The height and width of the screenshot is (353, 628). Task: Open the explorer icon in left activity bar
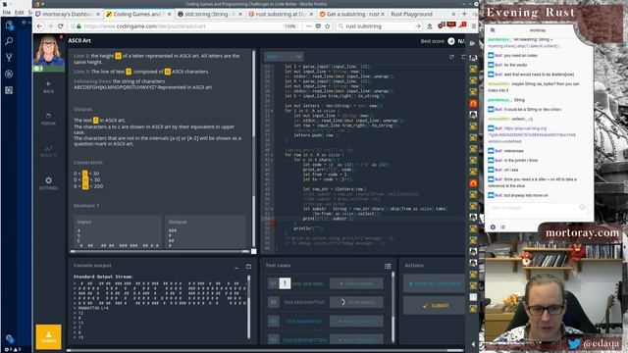point(9,25)
